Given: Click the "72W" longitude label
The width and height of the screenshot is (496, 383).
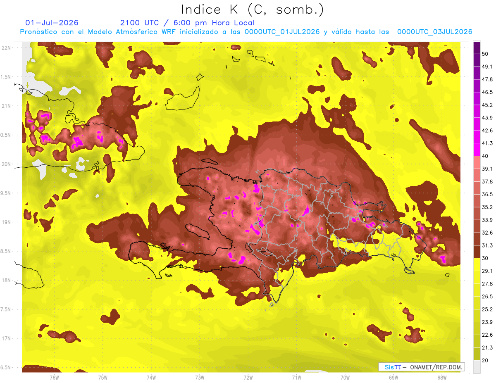Looking at the screenshot, I should pos(248,378).
